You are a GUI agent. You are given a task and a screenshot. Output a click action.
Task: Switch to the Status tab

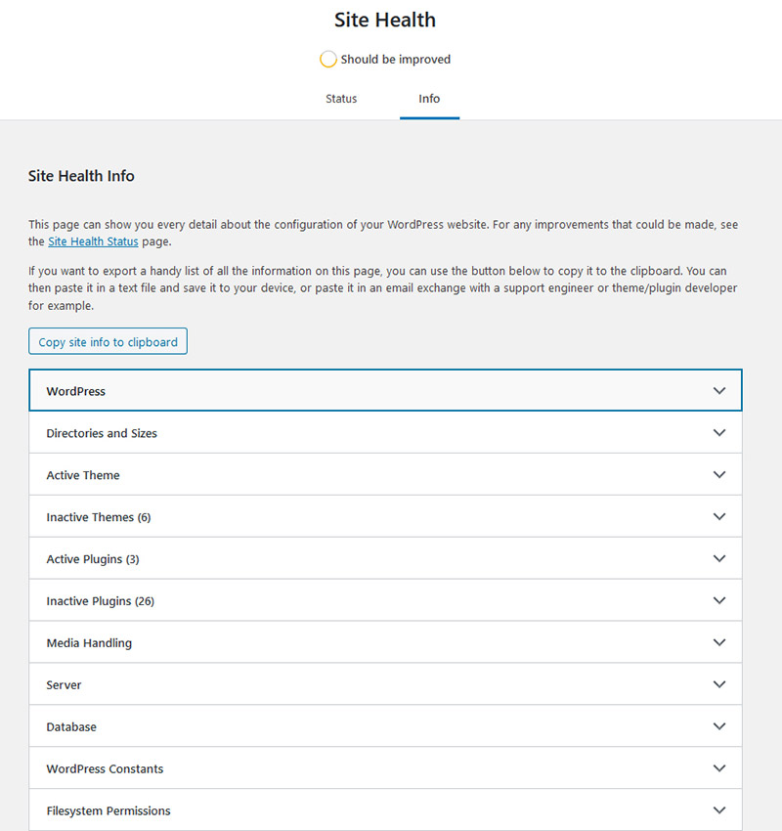(341, 99)
